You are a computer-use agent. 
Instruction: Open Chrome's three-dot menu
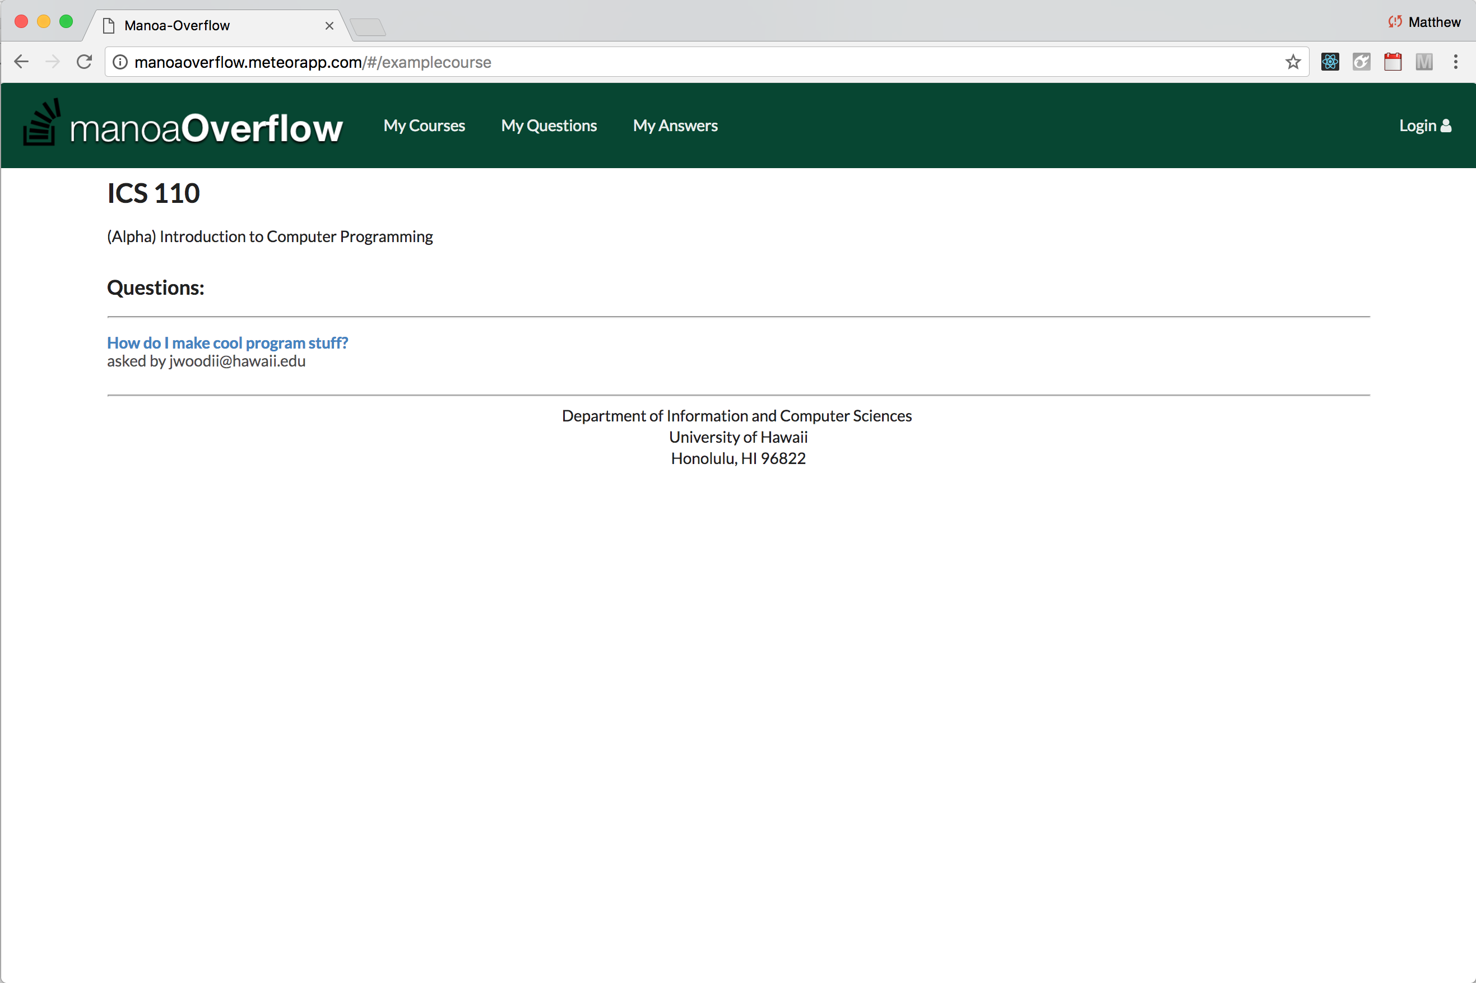point(1455,62)
